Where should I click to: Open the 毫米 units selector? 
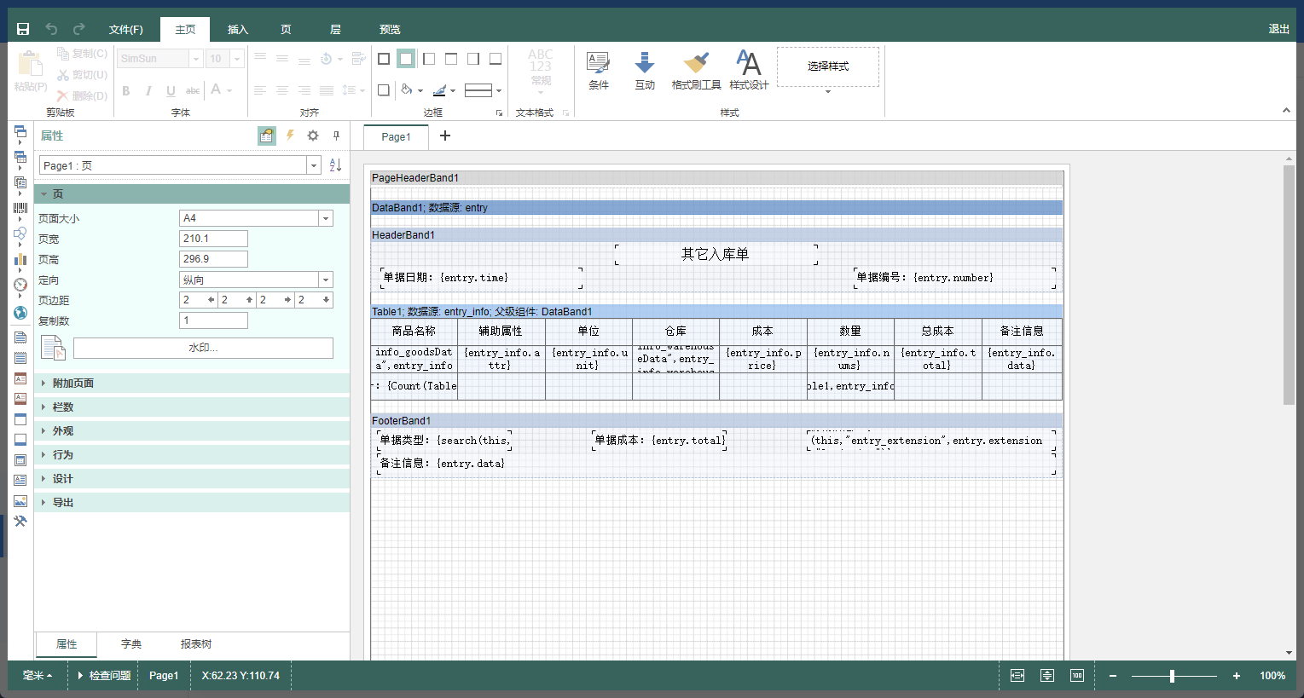38,675
